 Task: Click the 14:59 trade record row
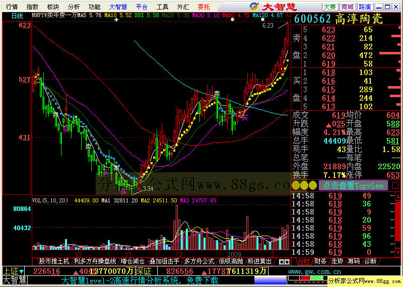pyautogui.click(x=343, y=252)
